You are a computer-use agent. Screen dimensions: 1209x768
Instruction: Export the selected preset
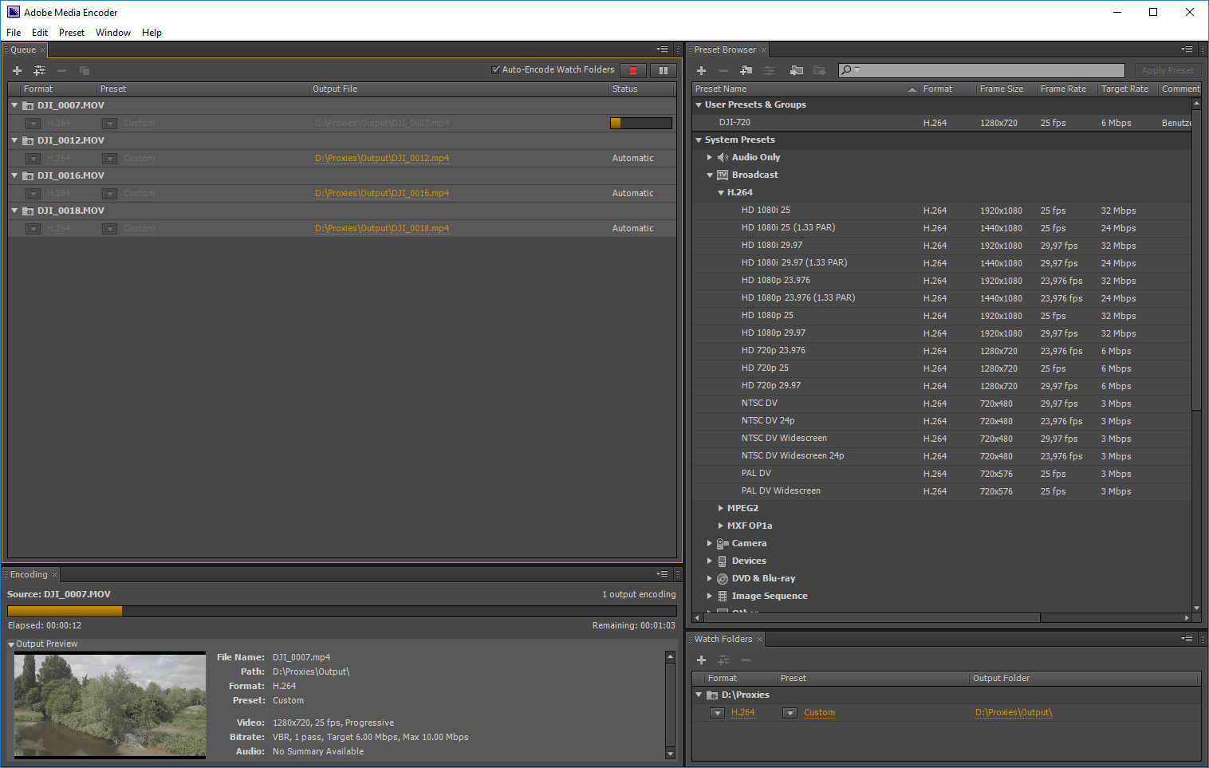tap(819, 70)
